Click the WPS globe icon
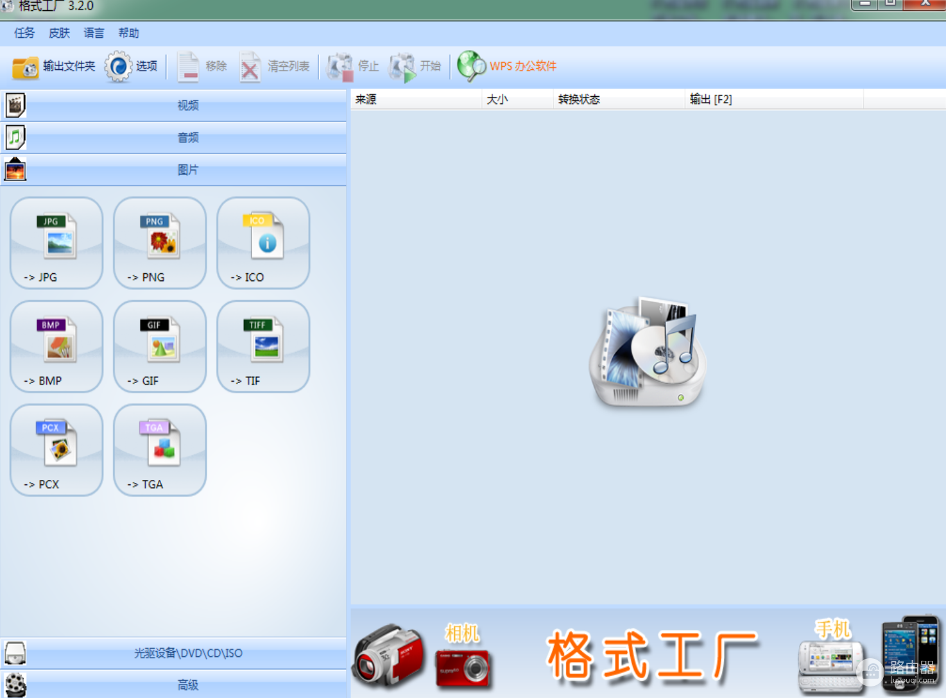 (472, 66)
